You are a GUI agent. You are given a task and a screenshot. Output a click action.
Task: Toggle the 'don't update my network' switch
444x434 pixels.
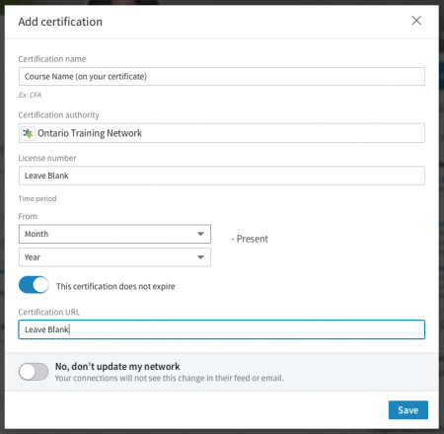[34, 372]
